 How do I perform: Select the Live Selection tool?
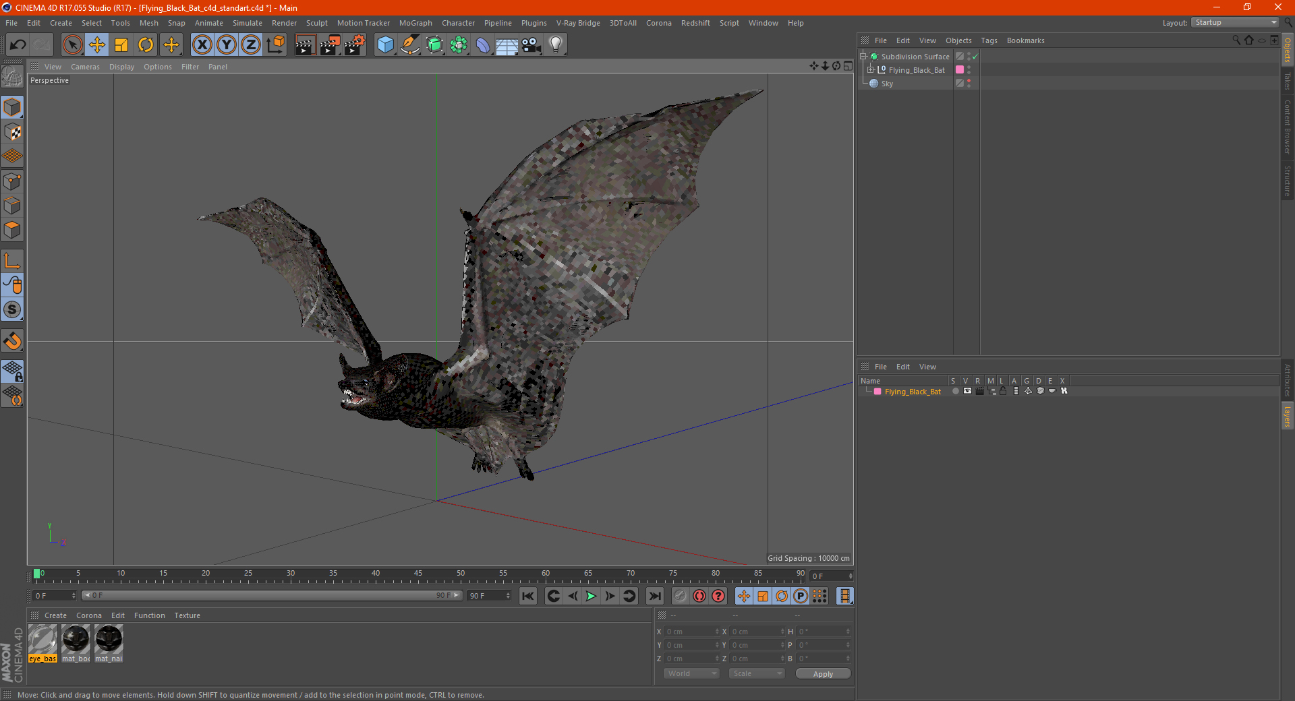(x=72, y=45)
